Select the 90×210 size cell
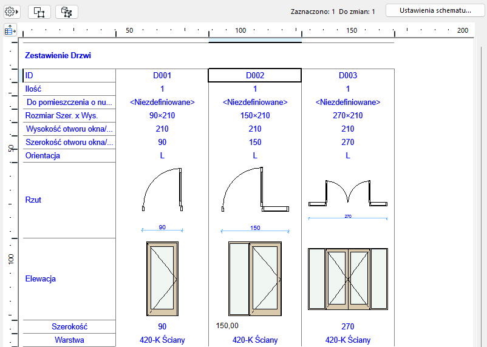 click(162, 115)
